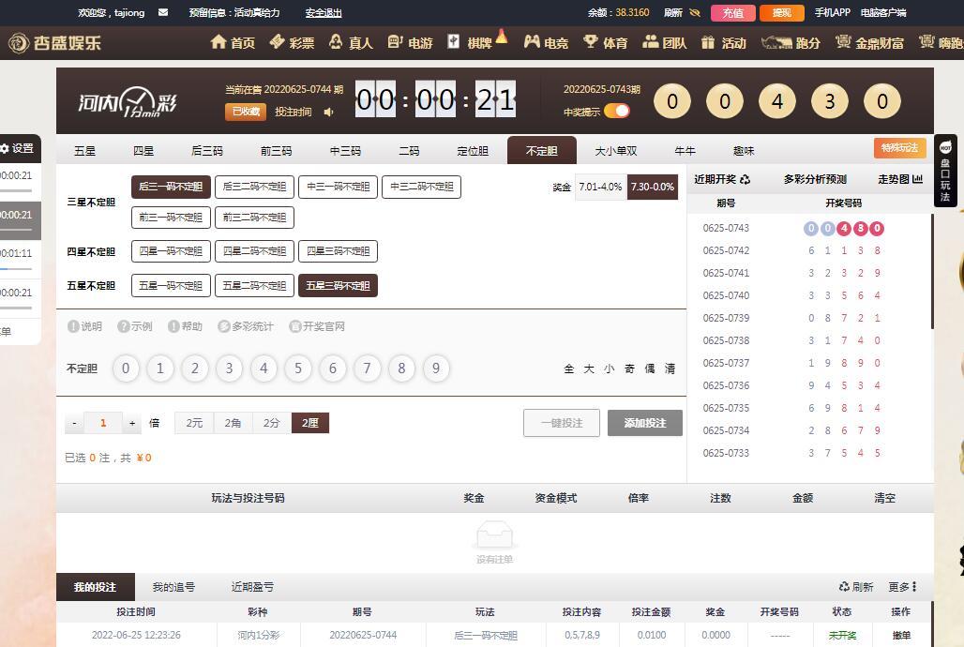Viewport: 964px width, 647px height.
Task: Decrease the multiplier with minus
Action: click(74, 423)
